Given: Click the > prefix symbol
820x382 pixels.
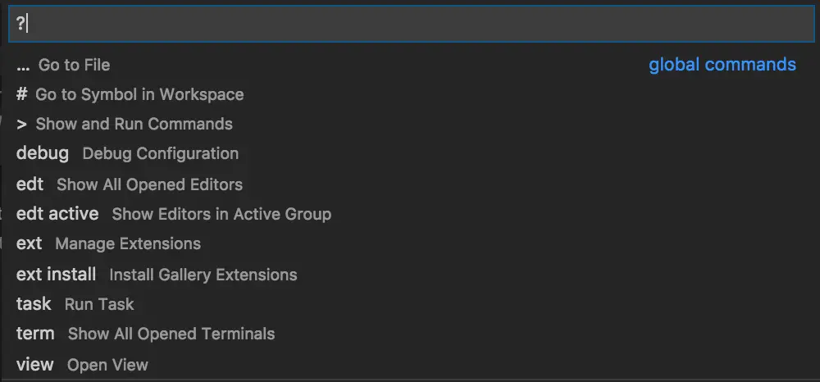Looking at the screenshot, I should [21, 124].
